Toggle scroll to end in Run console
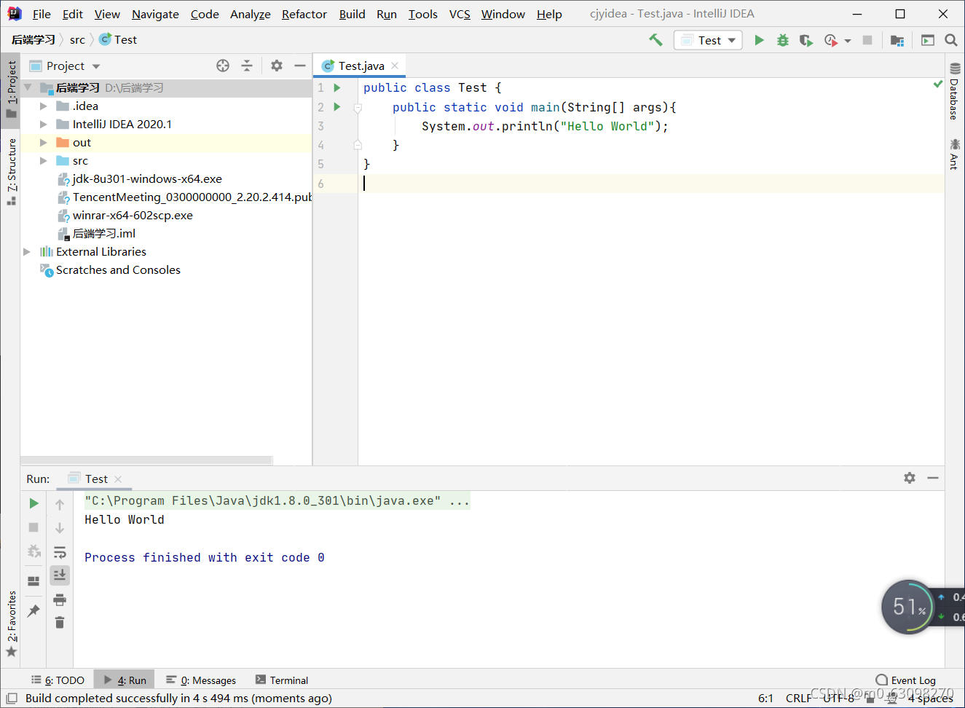965x708 pixels. [x=60, y=575]
